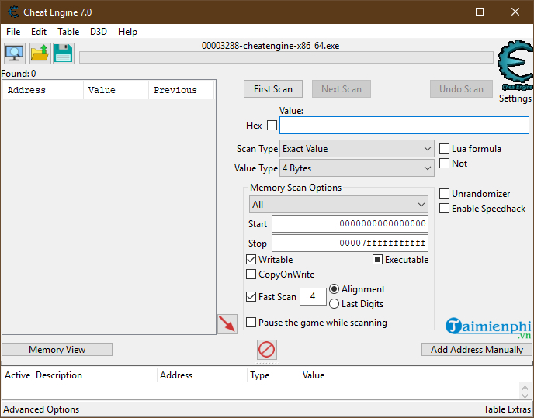Open the process list with the monitor icon
This screenshot has height=418, width=534.
coord(15,54)
